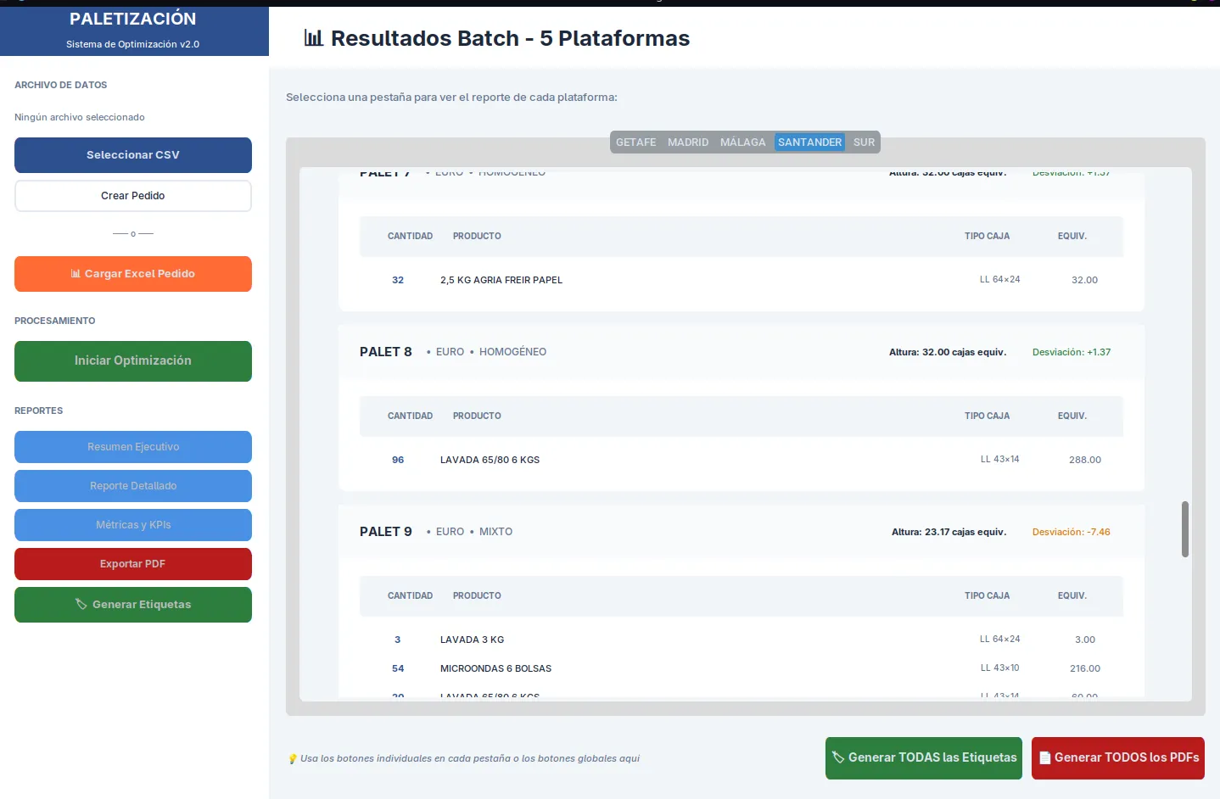View Métricas y KPIs

(x=132, y=524)
